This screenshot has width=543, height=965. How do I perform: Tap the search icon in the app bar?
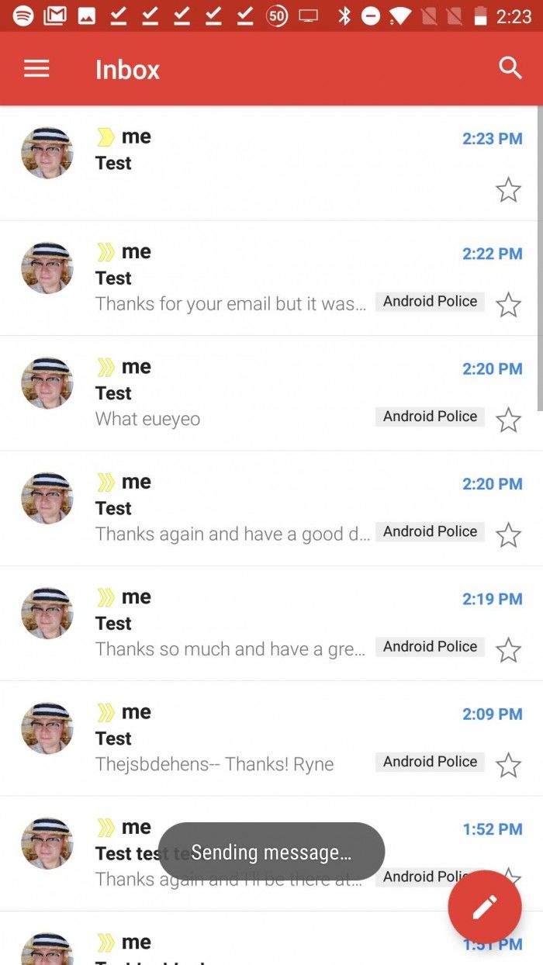(510, 67)
